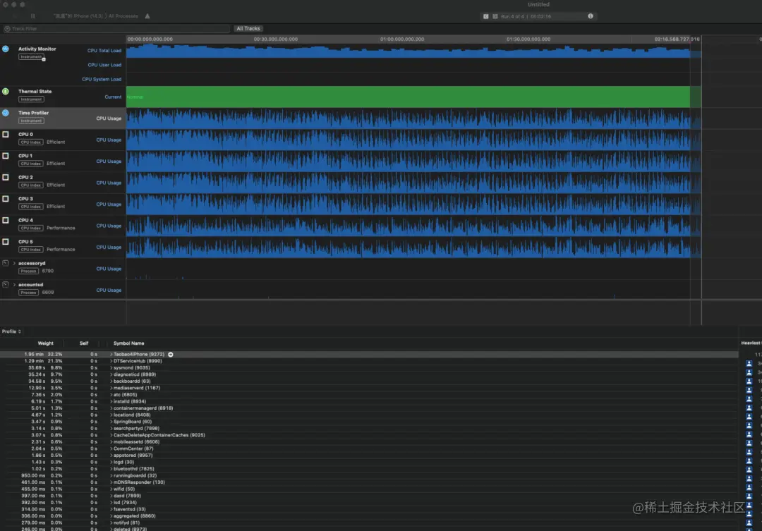Click the Instrument badge under Thermal State

pyautogui.click(x=31, y=99)
